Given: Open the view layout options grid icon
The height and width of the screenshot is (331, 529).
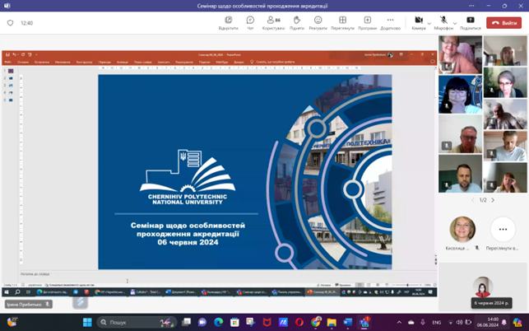Looking at the screenshot, I should [342, 22].
